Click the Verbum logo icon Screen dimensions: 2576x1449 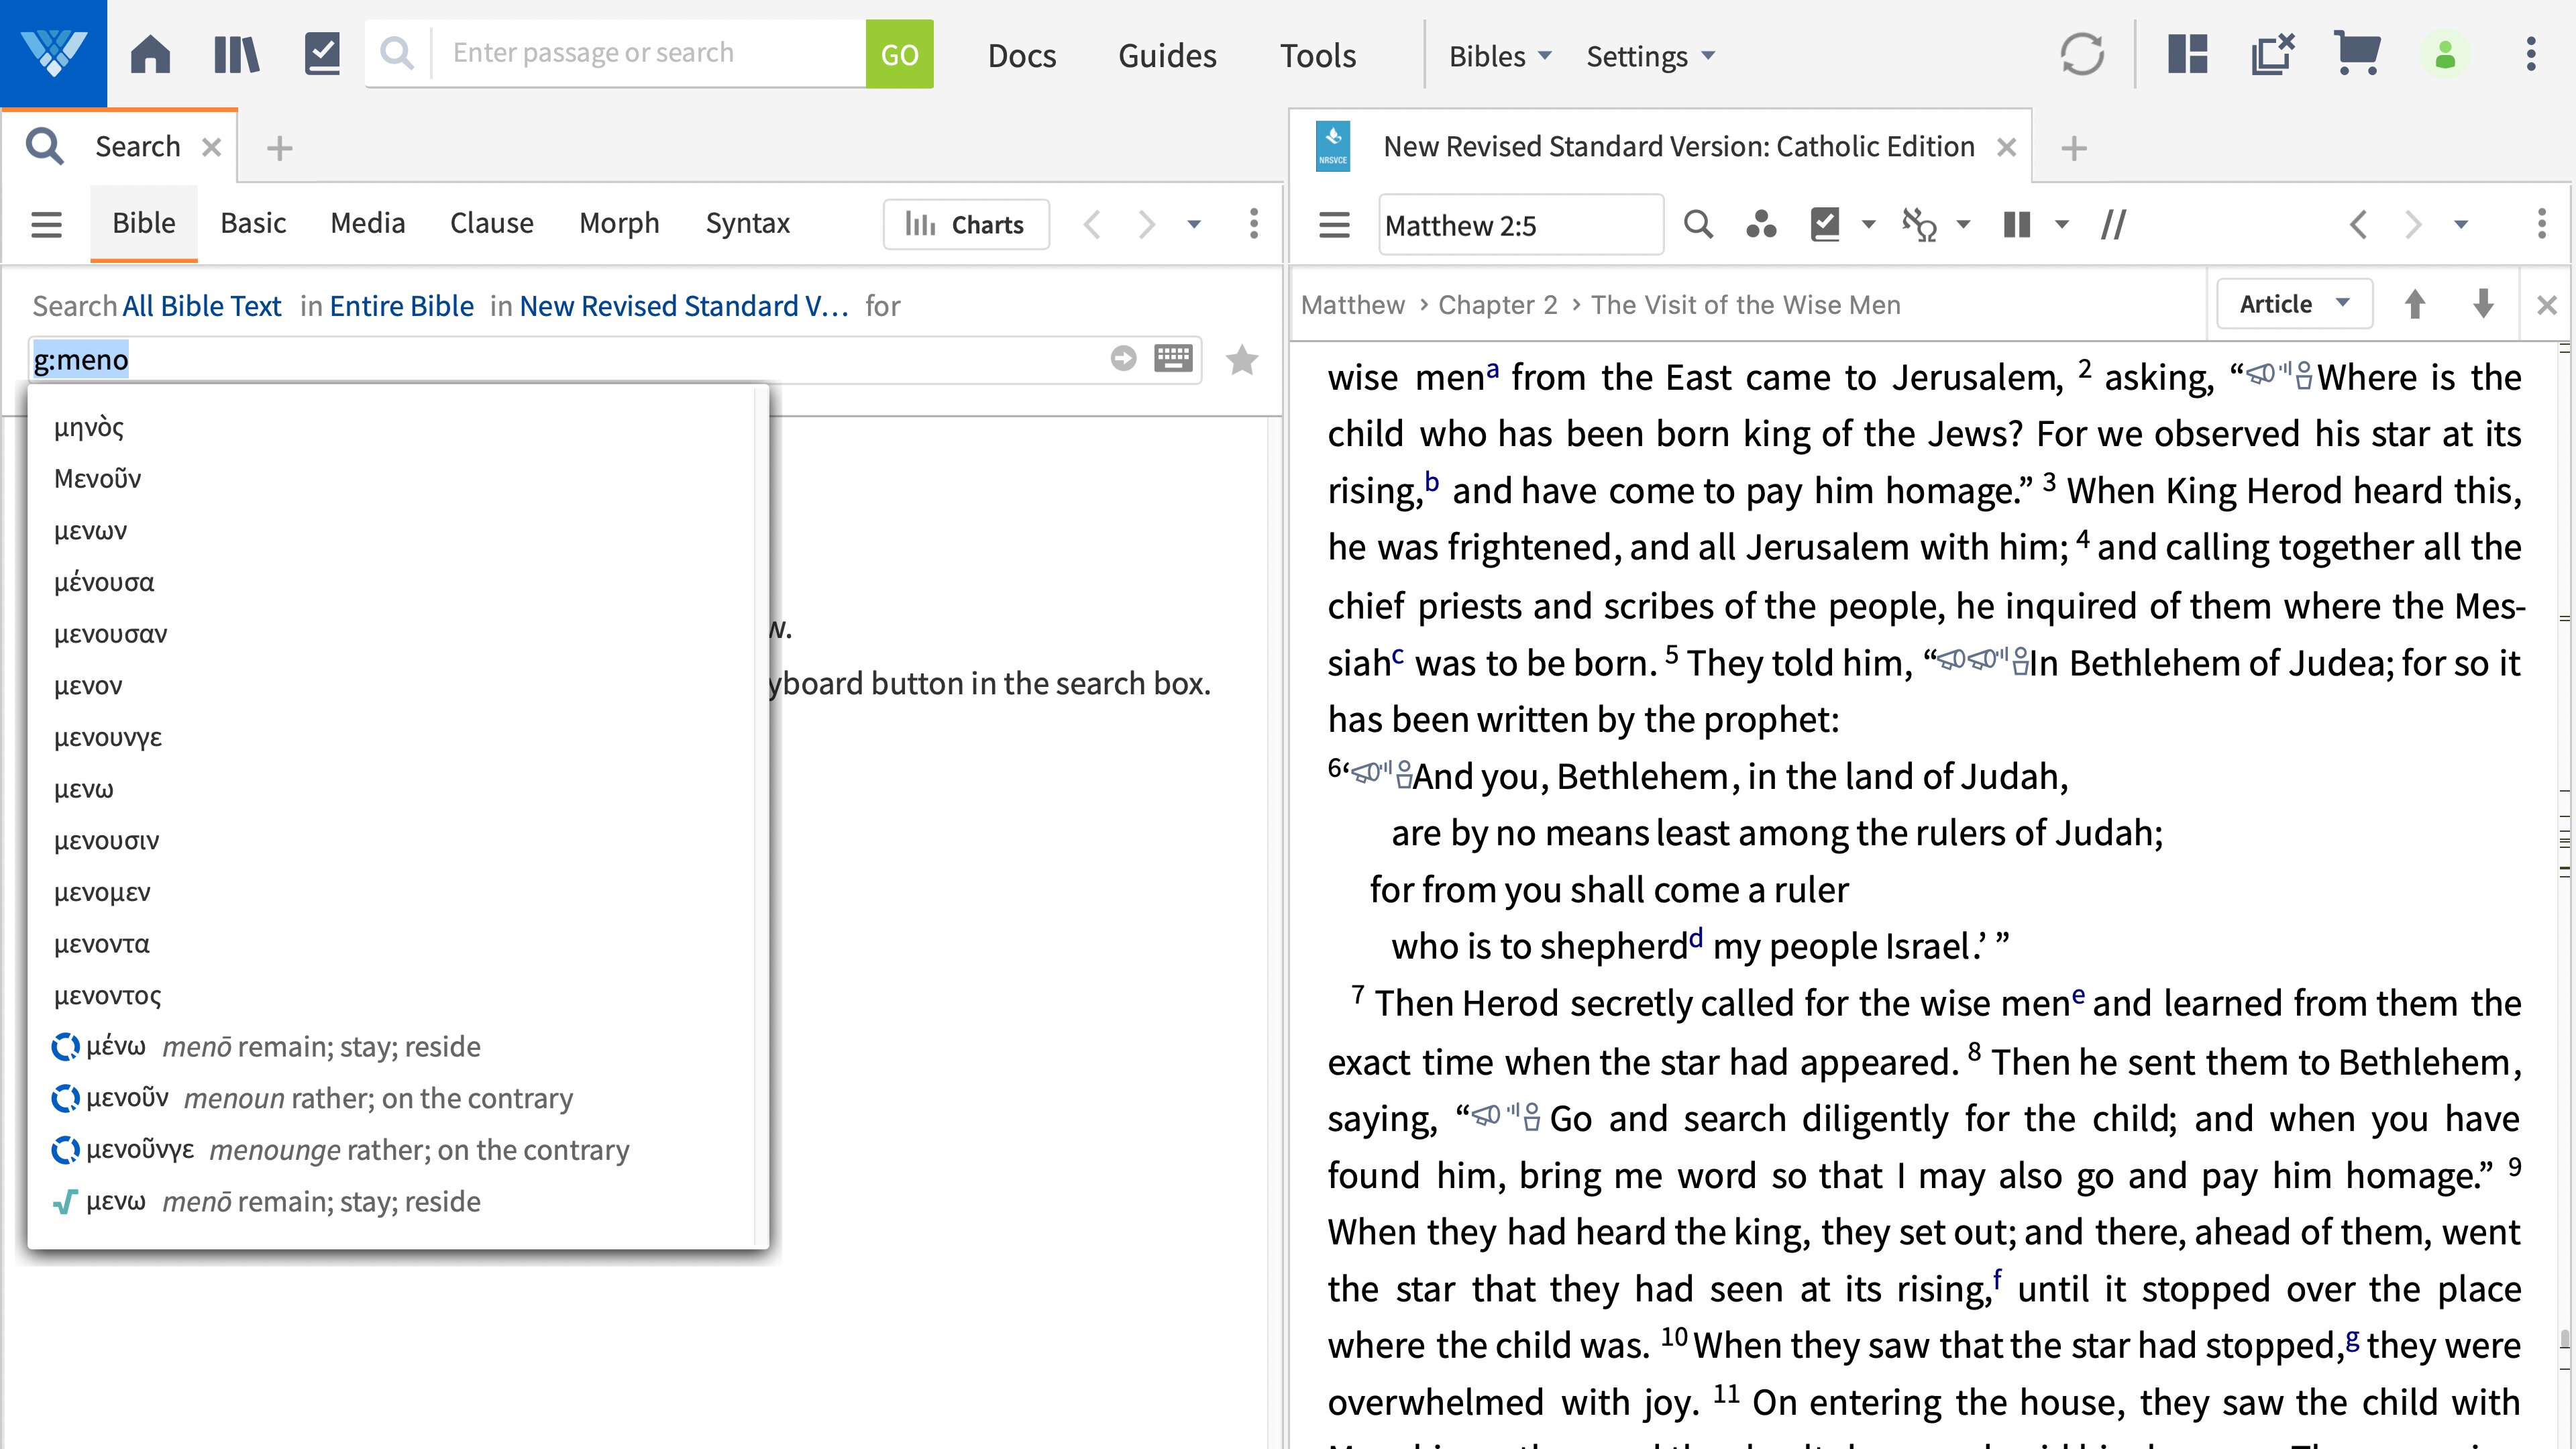click(x=53, y=53)
